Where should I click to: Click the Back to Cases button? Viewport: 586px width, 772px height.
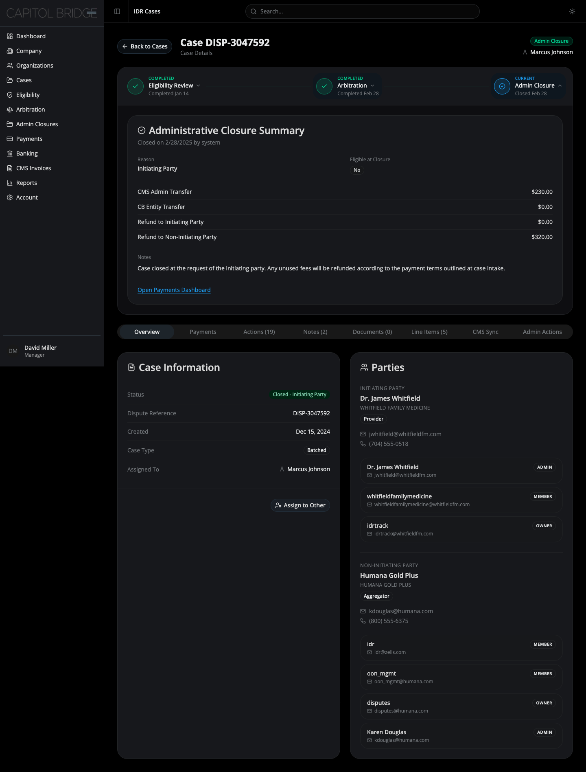click(x=144, y=46)
